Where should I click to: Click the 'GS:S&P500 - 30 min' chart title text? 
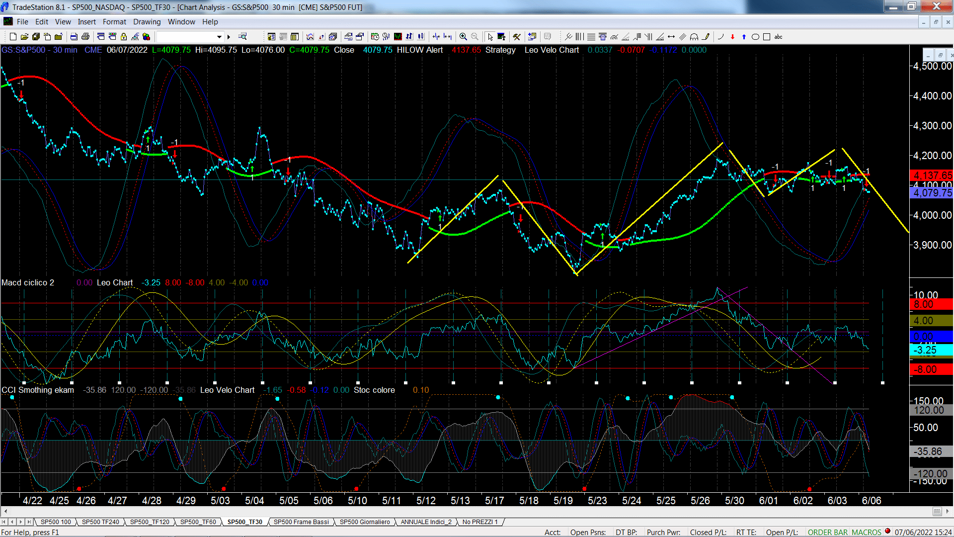[39, 50]
